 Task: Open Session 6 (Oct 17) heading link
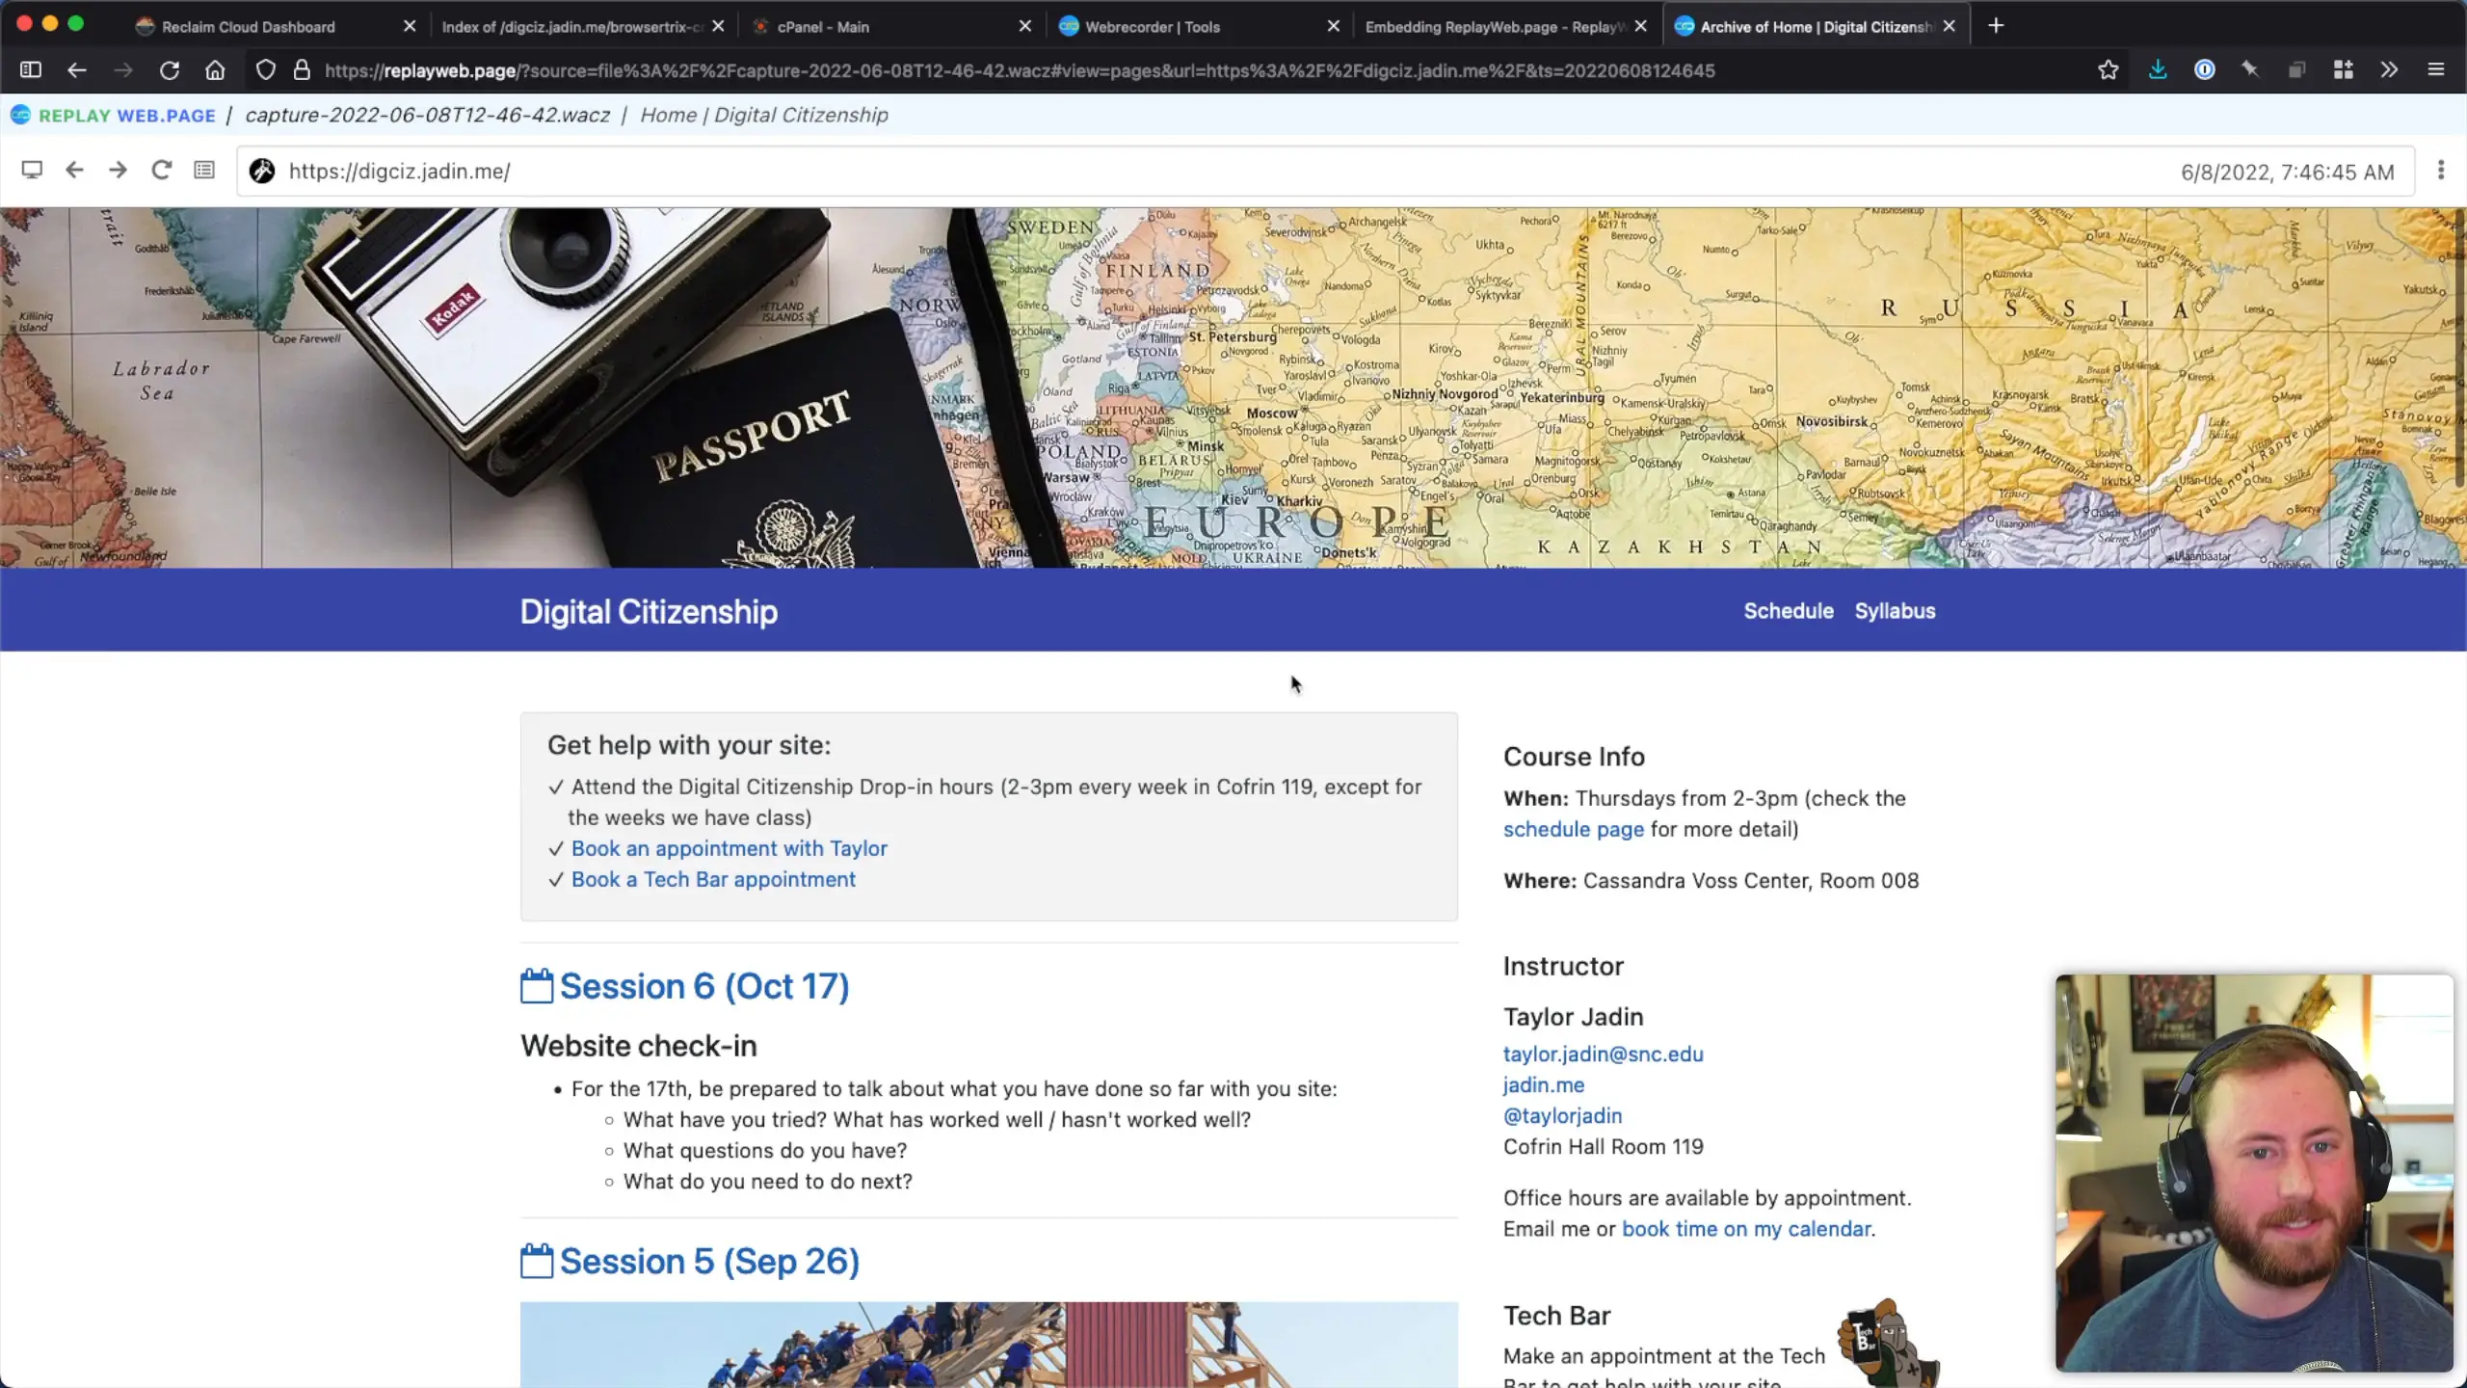[x=704, y=987]
